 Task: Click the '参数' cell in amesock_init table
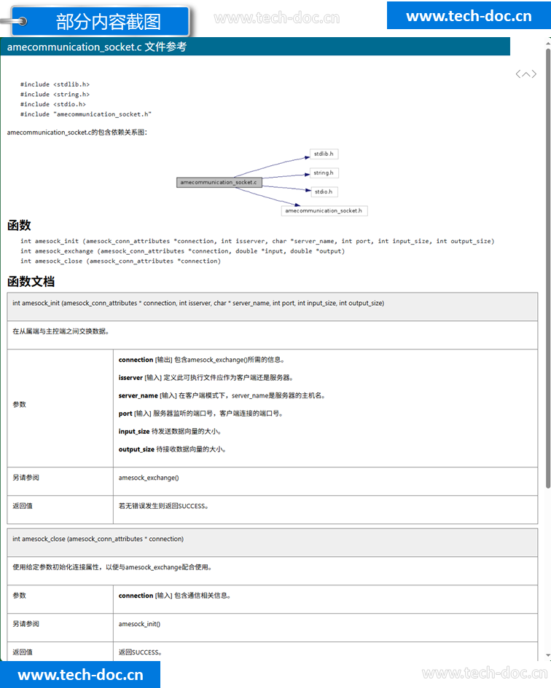click(x=60, y=408)
